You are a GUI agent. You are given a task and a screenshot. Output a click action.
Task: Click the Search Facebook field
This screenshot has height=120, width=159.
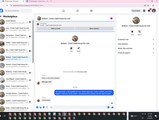click(18, 11)
